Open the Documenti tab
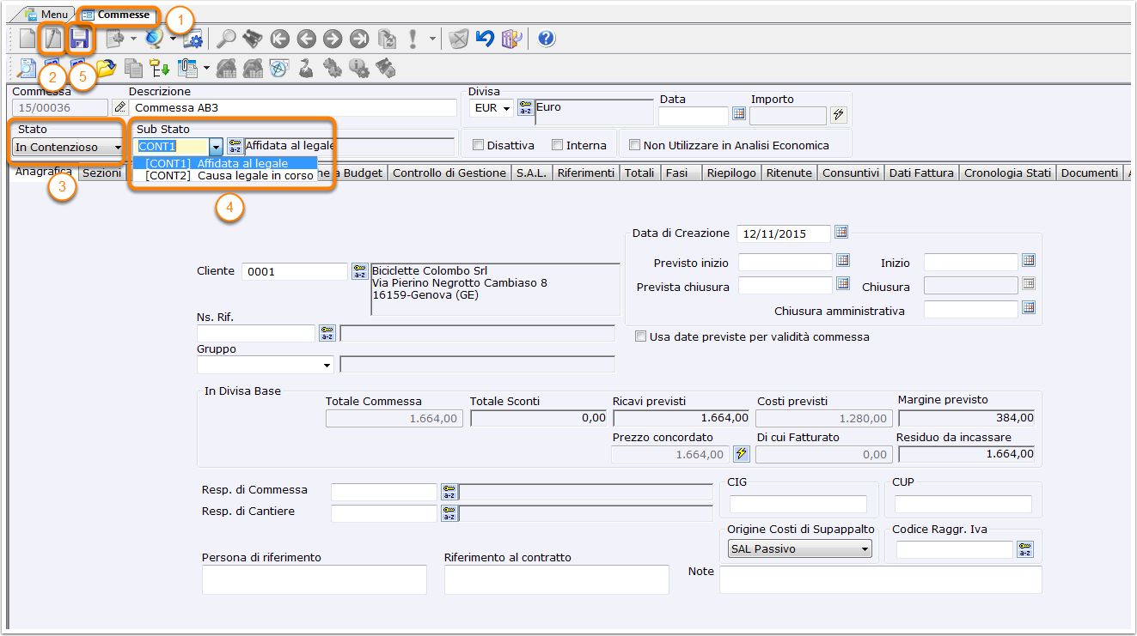This screenshot has width=1137, height=636. (x=1090, y=173)
